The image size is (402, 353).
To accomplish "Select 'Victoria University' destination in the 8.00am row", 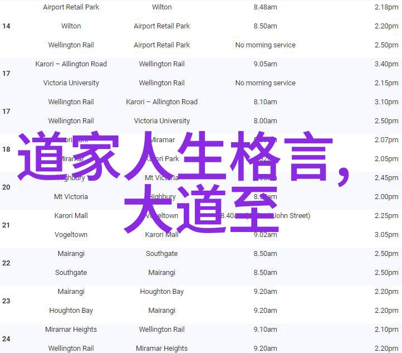I will click(x=162, y=121).
